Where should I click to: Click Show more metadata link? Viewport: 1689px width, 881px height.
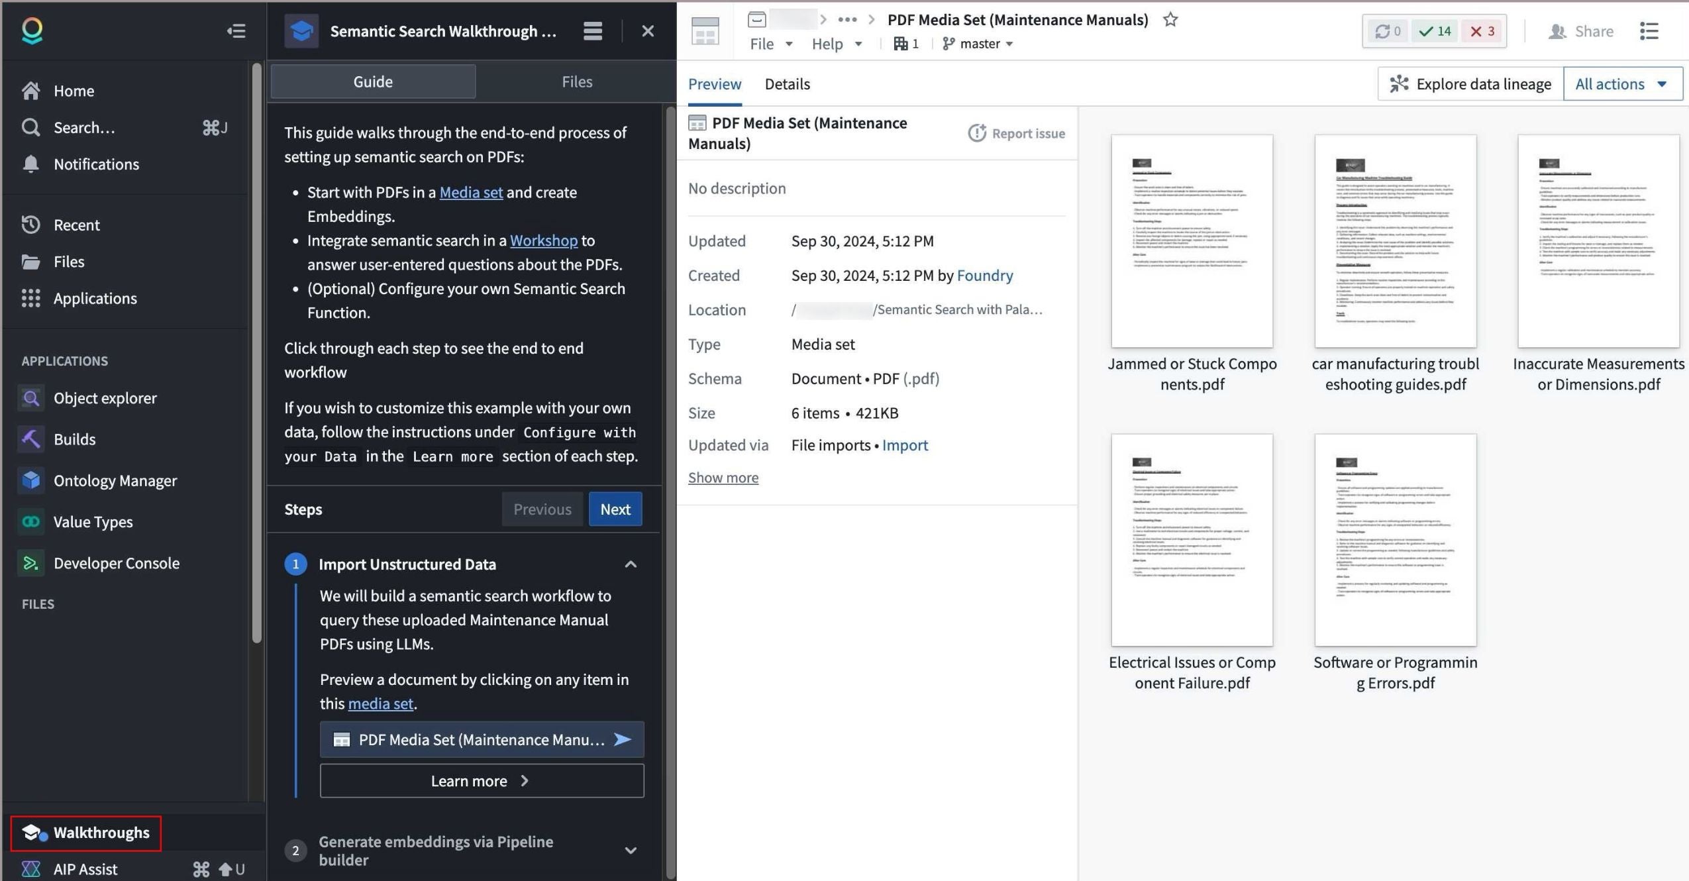(723, 477)
